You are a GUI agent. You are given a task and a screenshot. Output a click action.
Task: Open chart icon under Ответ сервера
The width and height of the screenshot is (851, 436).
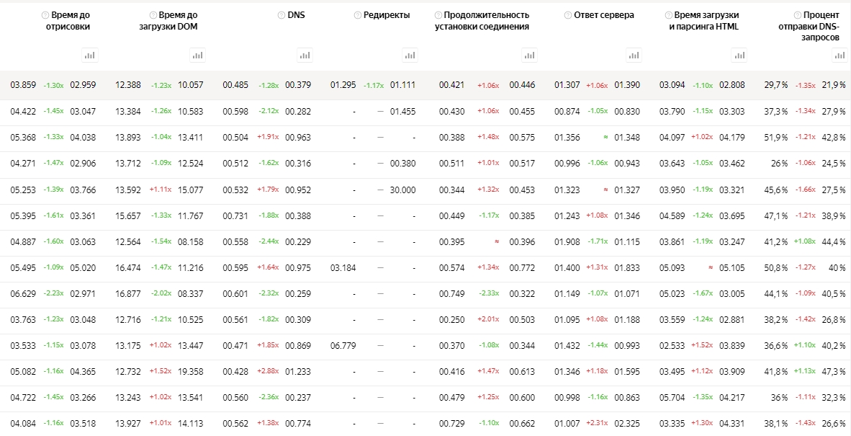634,55
